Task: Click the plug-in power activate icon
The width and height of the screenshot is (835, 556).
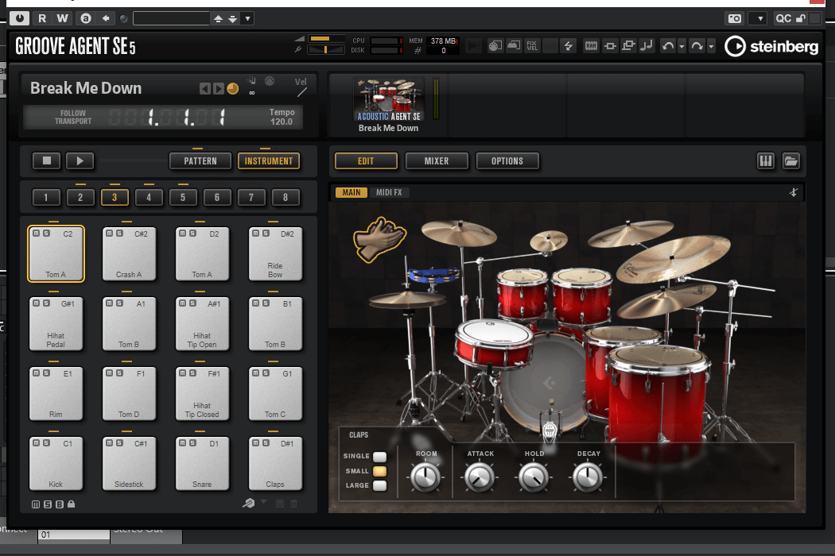Action: point(20,18)
